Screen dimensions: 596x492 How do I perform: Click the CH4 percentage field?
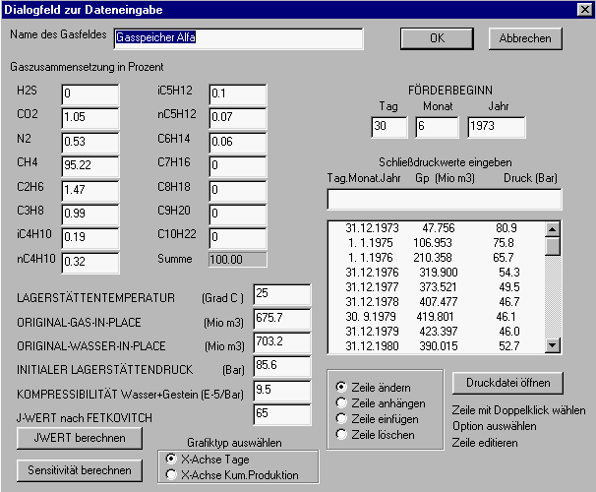(90, 165)
